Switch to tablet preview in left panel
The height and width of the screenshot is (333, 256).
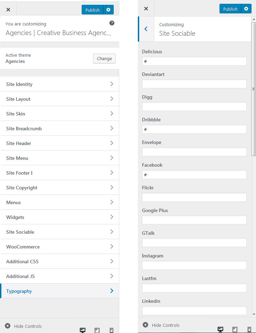97,330
